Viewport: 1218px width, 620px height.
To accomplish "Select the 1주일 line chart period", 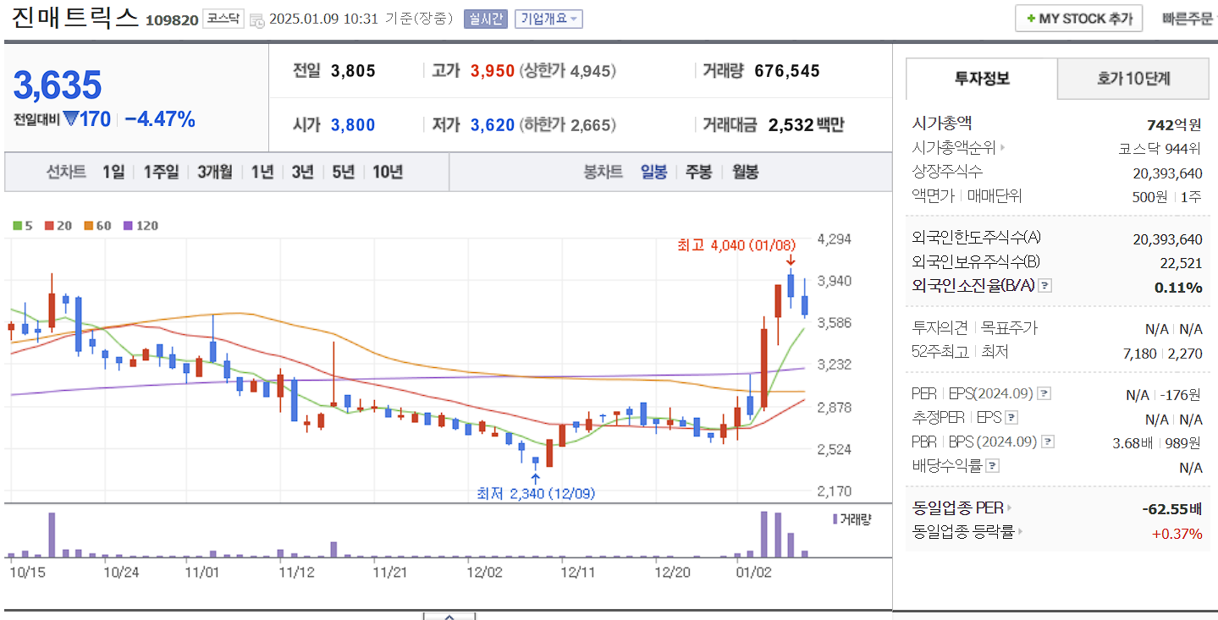I will 161,172.
